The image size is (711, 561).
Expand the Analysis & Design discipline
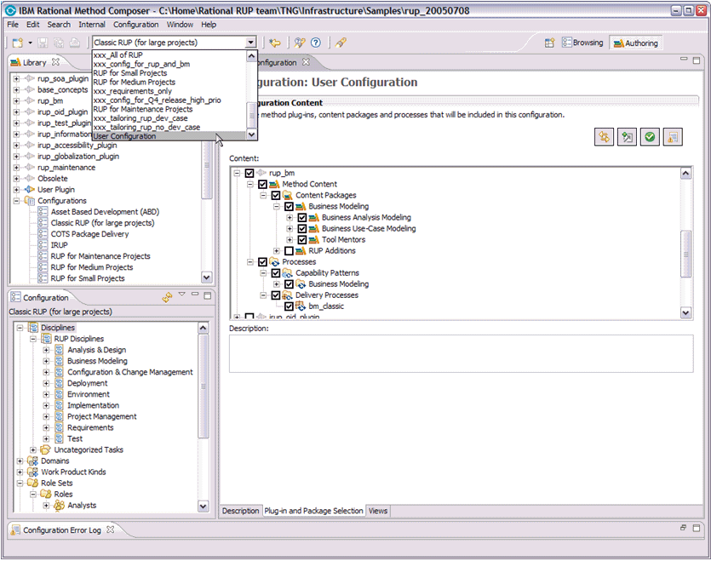point(46,350)
